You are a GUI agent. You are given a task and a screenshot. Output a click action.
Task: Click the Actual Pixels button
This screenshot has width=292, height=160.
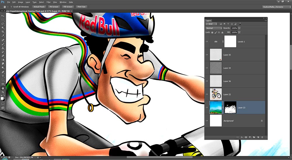pyautogui.click(x=39, y=7)
